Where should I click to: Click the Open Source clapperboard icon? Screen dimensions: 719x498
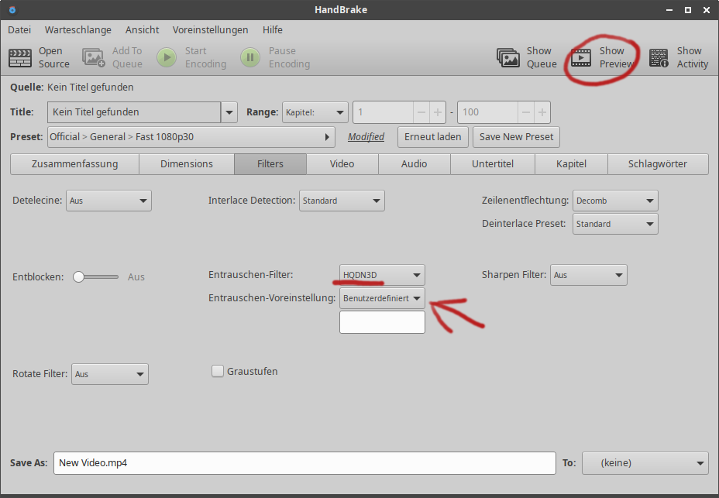pyautogui.click(x=20, y=58)
